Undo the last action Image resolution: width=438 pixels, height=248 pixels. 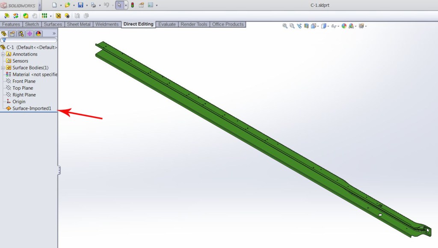[107, 4]
